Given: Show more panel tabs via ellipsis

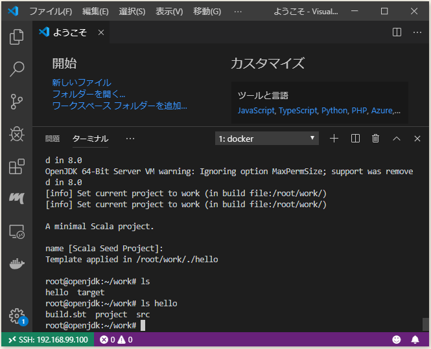Looking at the screenshot, I should tap(130, 139).
